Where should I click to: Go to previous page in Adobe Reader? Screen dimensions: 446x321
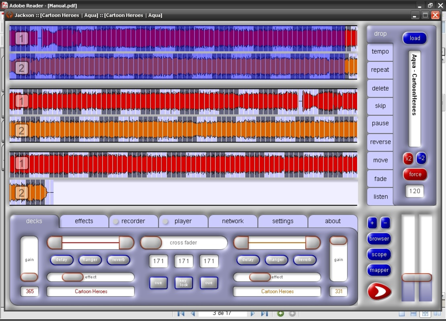(x=193, y=313)
